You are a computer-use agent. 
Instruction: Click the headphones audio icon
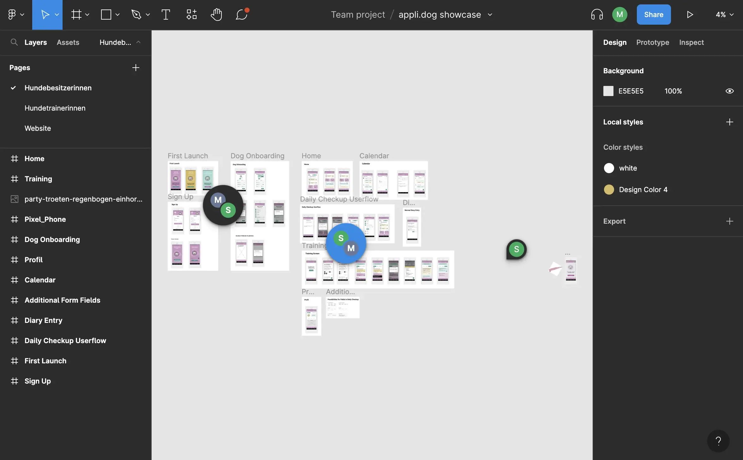coord(596,14)
